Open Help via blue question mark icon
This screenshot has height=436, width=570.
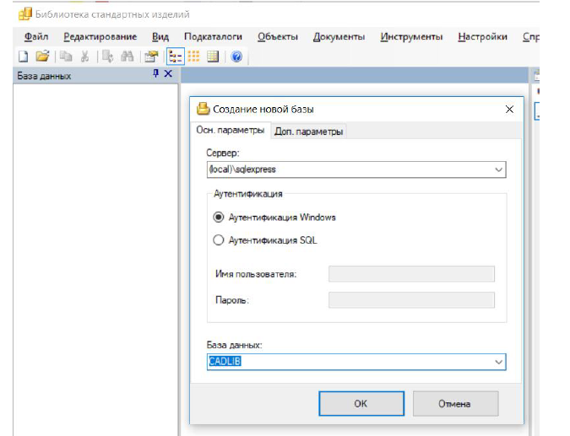(236, 57)
